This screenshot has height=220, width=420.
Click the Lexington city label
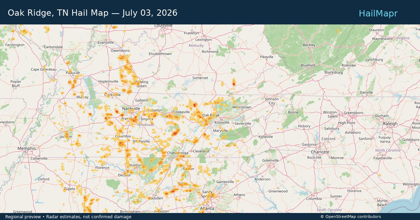point(204,39)
